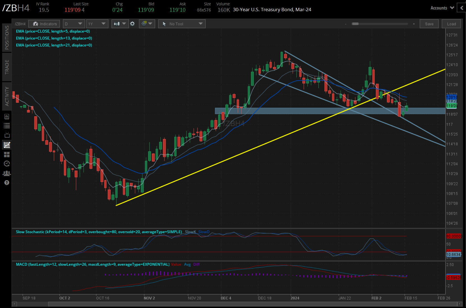Viewport: 466px width, 308px height.
Task: Click the FEB 2 date marker
Action: click(x=377, y=298)
